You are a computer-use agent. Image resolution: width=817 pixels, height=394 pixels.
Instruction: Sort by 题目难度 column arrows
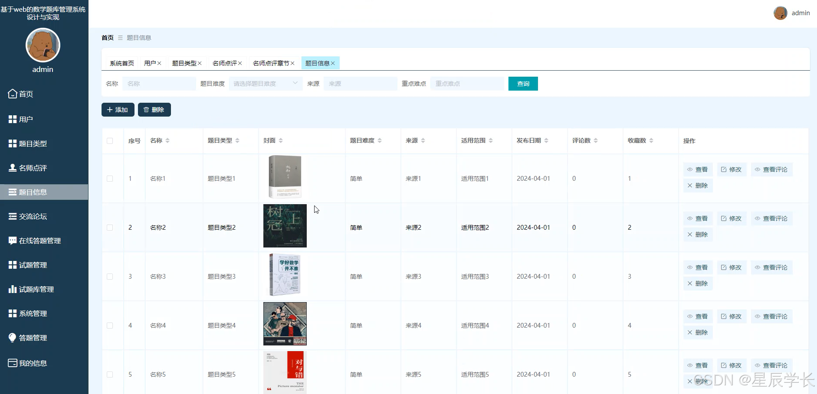tap(380, 140)
